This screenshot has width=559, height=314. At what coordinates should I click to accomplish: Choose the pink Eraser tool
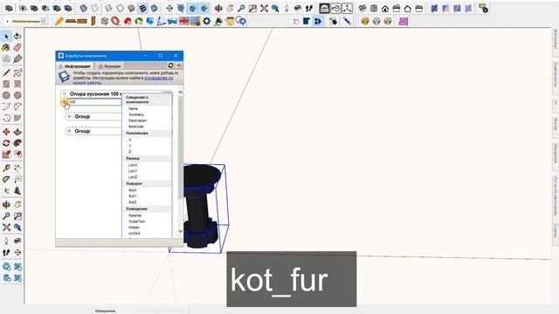[x=17, y=47]
